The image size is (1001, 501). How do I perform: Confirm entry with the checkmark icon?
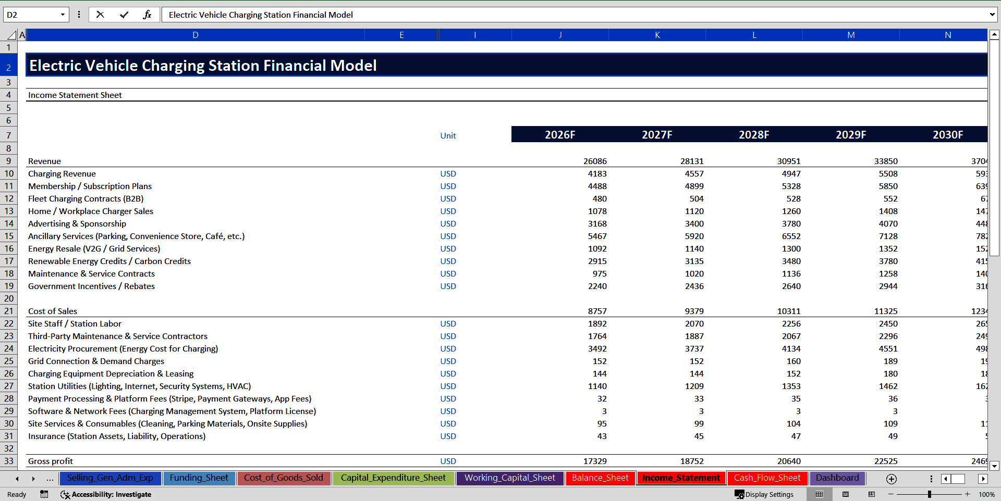point(124,15)
